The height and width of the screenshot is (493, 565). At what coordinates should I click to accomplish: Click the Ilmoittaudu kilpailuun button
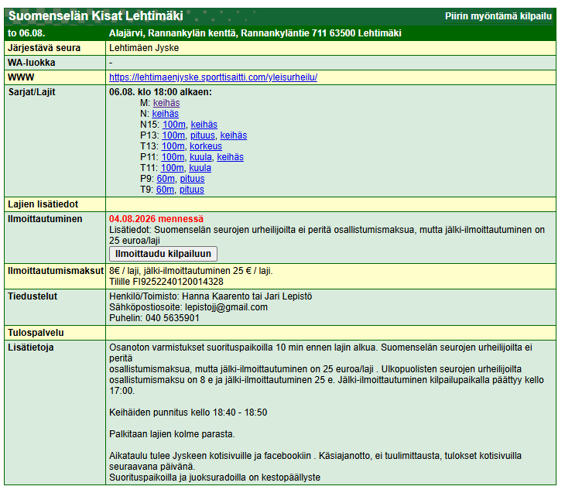pos(163,254)
